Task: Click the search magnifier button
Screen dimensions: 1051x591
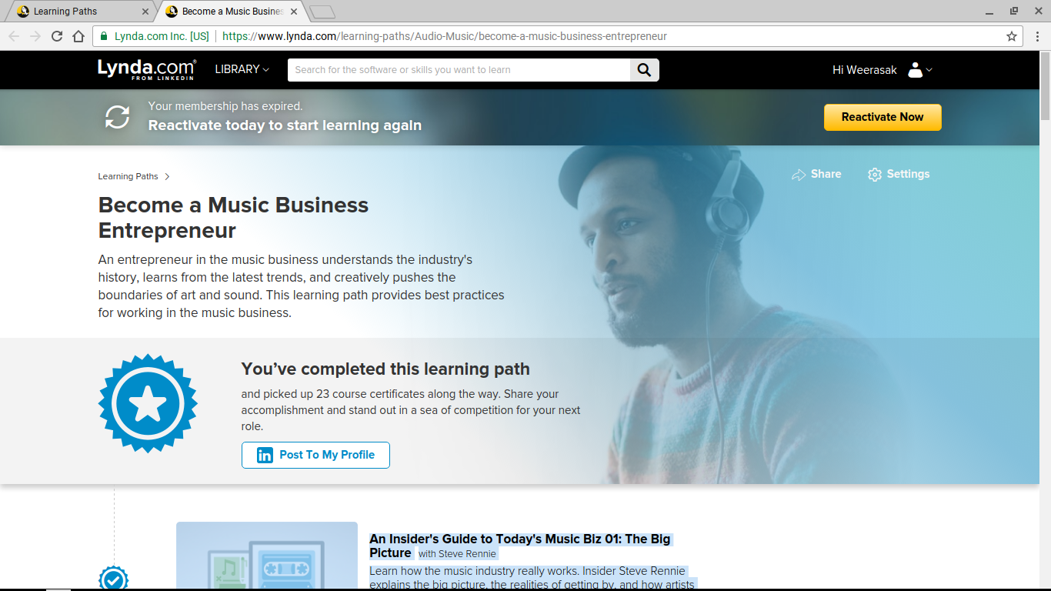Action: click(x=645, y=70)
